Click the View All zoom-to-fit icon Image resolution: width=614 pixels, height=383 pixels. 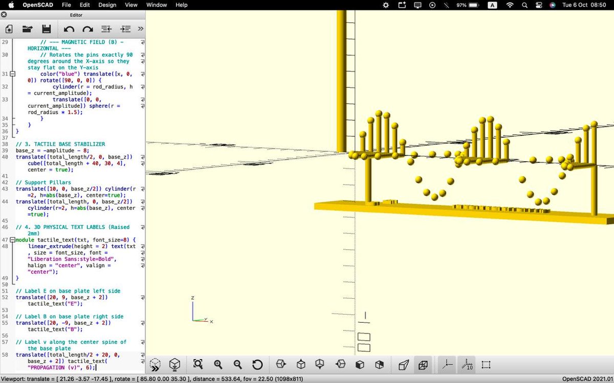(198, 365)
